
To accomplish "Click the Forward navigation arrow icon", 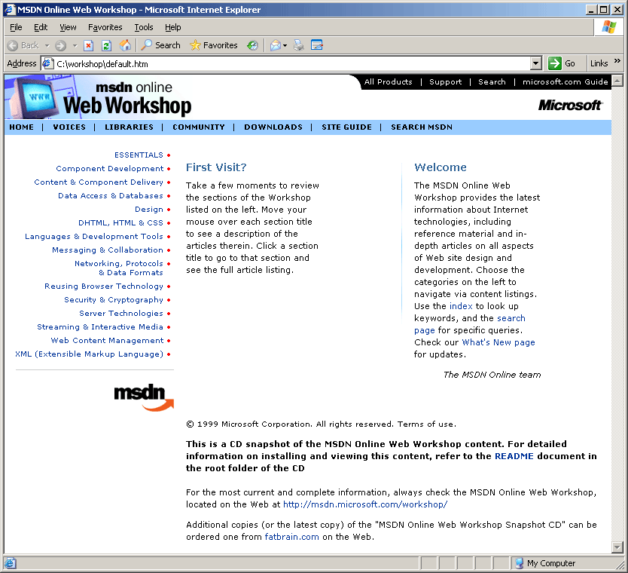I will pos(60,45).
